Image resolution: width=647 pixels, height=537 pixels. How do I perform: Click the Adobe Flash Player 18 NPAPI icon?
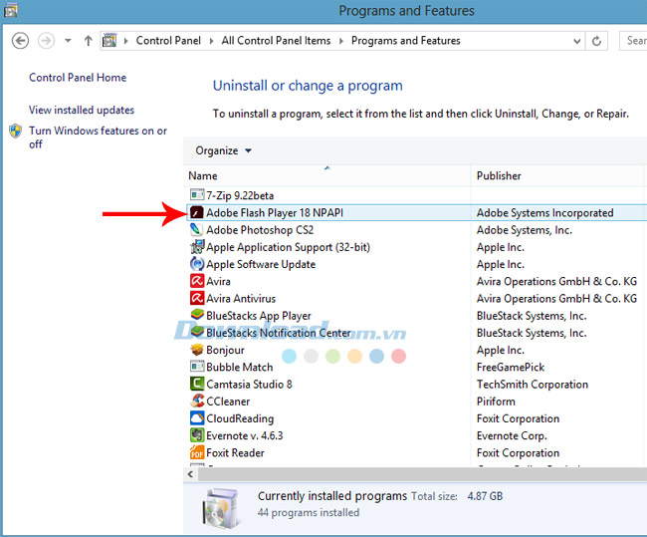pyautogui.click(x=197, y=212)
